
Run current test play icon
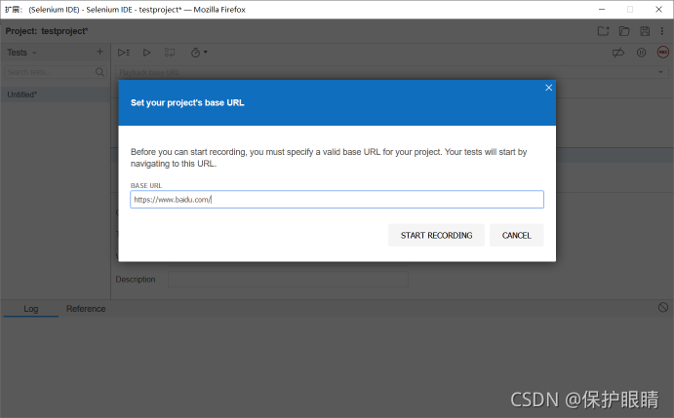point(146,53)
